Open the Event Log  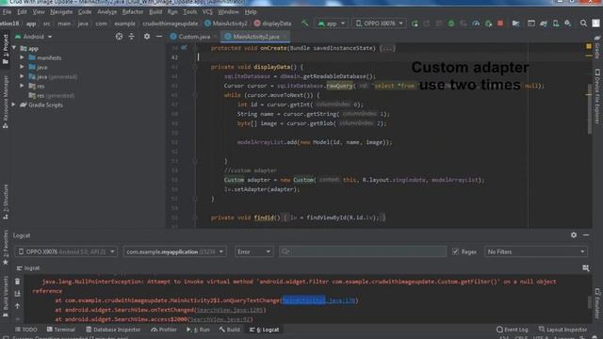(512, 330)
